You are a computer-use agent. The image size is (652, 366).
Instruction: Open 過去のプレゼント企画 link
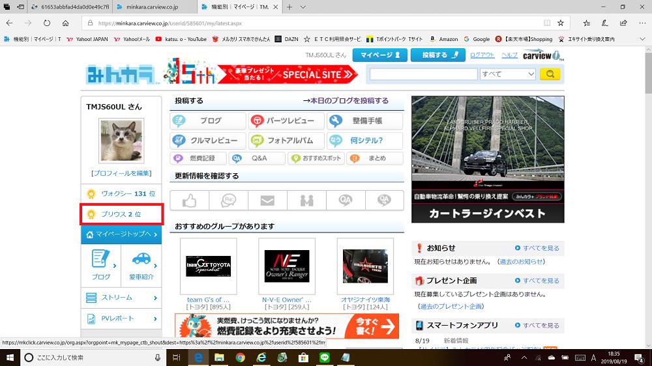(451, 307)
